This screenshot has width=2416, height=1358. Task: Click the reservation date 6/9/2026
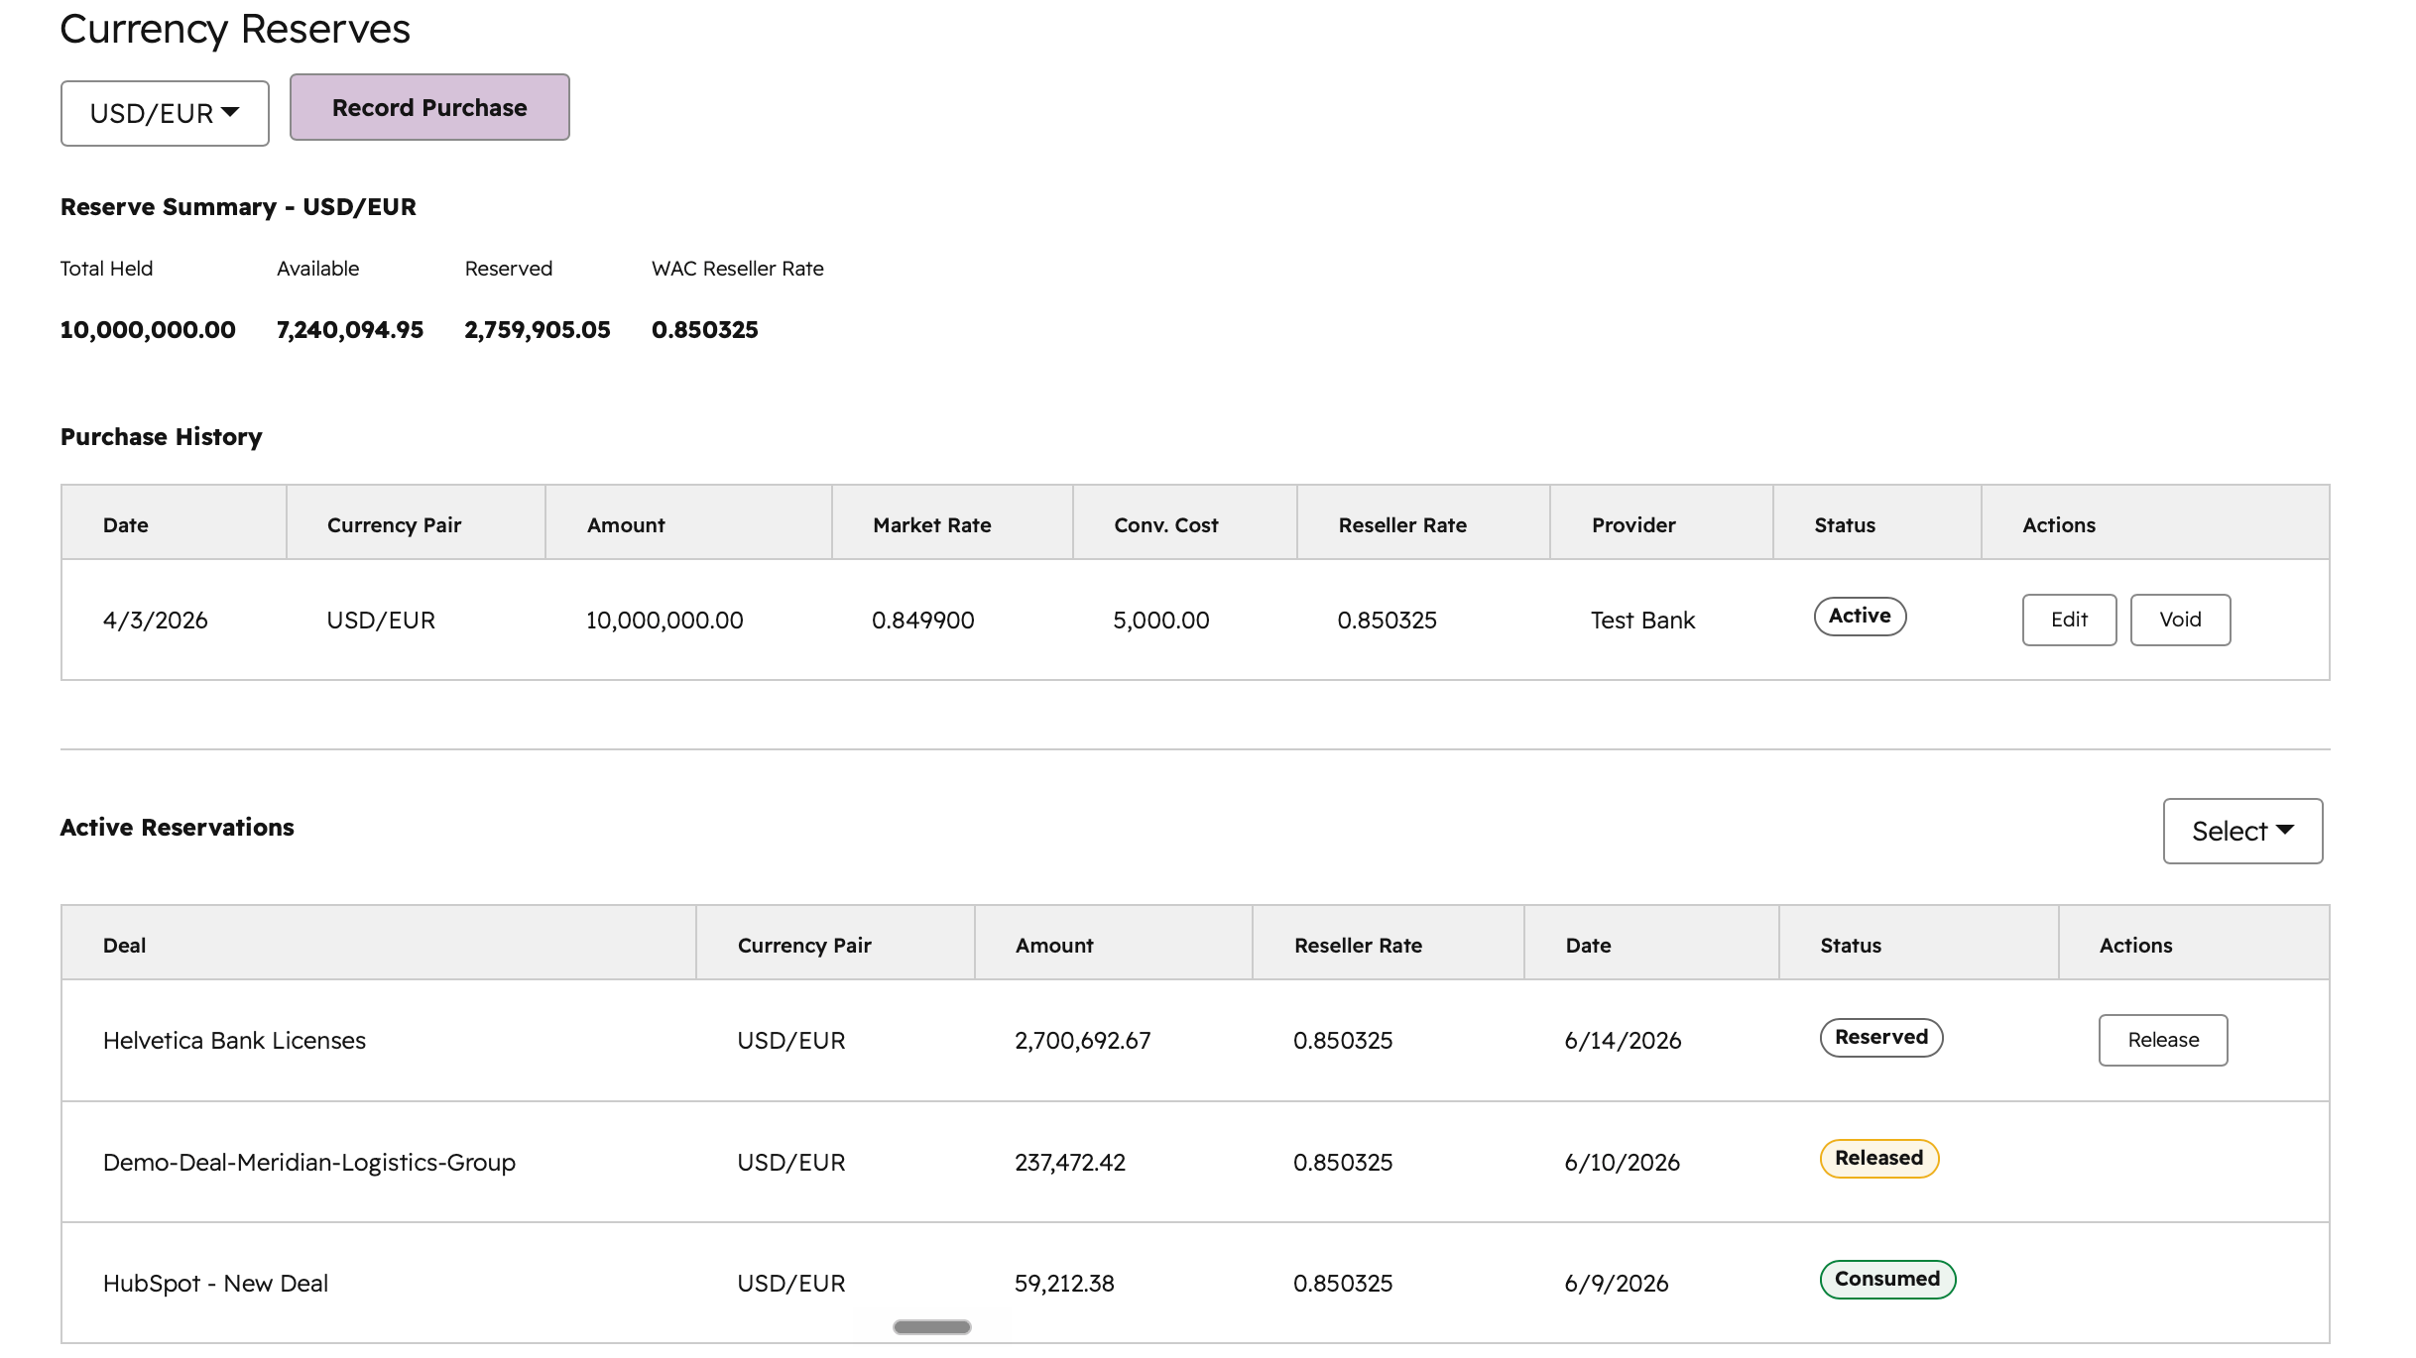1616,1283
